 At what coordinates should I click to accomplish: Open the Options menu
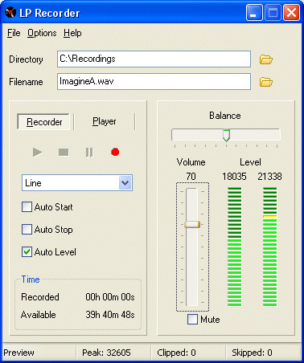[x=42, y=33]
